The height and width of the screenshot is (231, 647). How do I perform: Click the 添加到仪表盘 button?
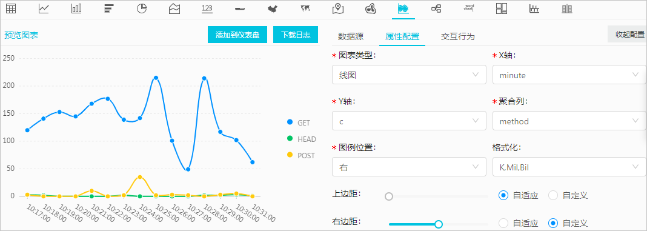(237, 35)
